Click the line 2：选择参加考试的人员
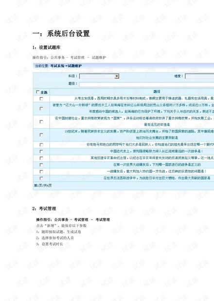This screenshot has height=301, width=214. pyautogui.click(x=55, y=238)
